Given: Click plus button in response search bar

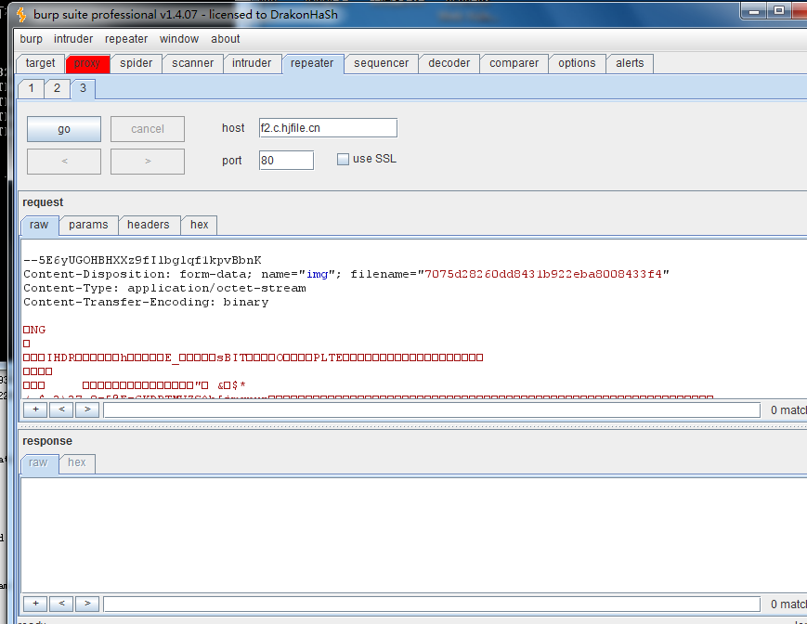Looking at the screenshot, I should (35, 604).
